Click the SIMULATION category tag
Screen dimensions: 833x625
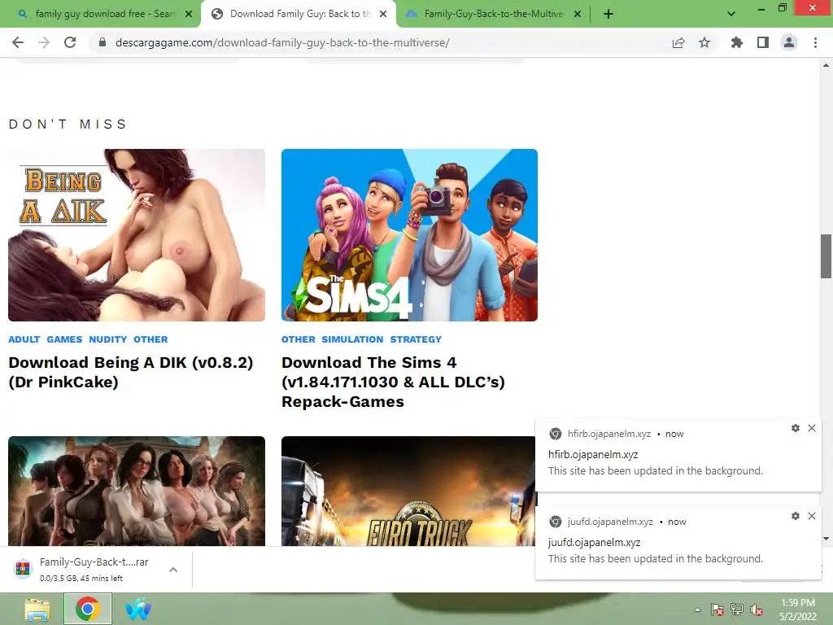tap(352, 339)
